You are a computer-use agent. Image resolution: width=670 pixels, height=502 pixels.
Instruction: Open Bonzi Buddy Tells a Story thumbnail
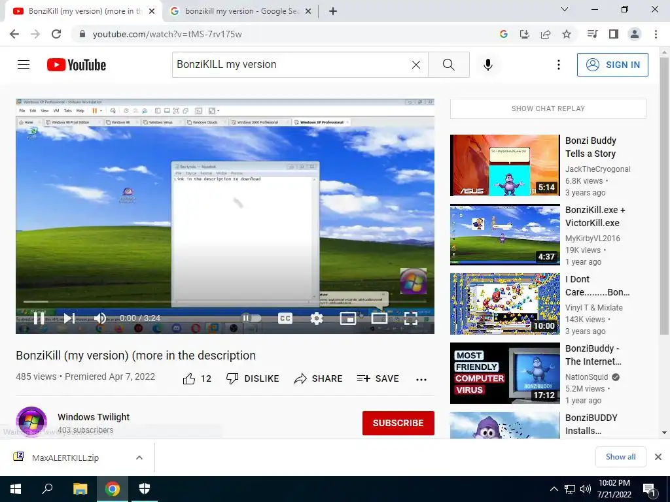504,165
